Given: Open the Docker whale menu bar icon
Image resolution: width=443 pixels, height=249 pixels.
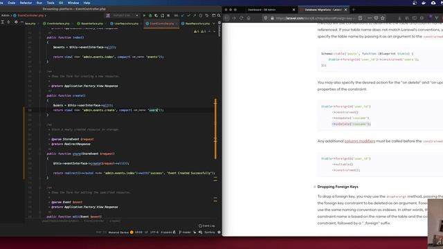Looking at the screenshot, I should click(x=424, y=3).
